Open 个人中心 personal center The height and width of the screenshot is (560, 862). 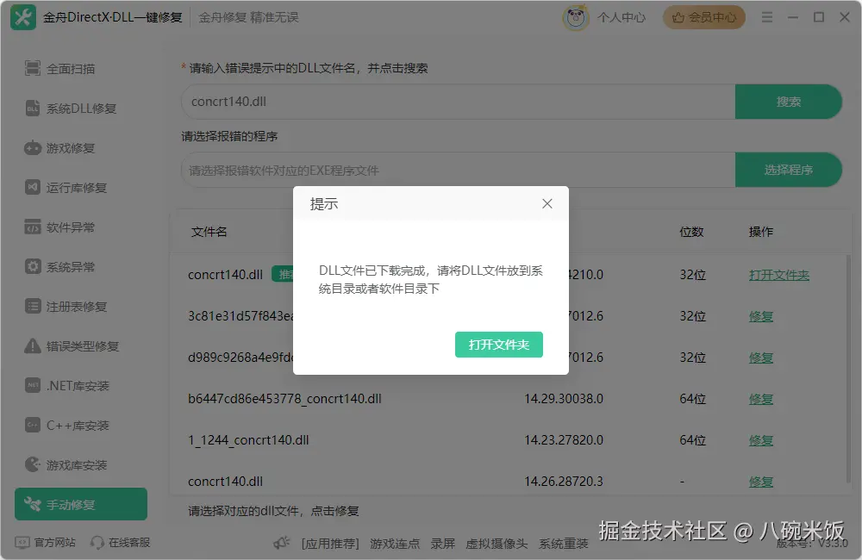click(622, 17)
